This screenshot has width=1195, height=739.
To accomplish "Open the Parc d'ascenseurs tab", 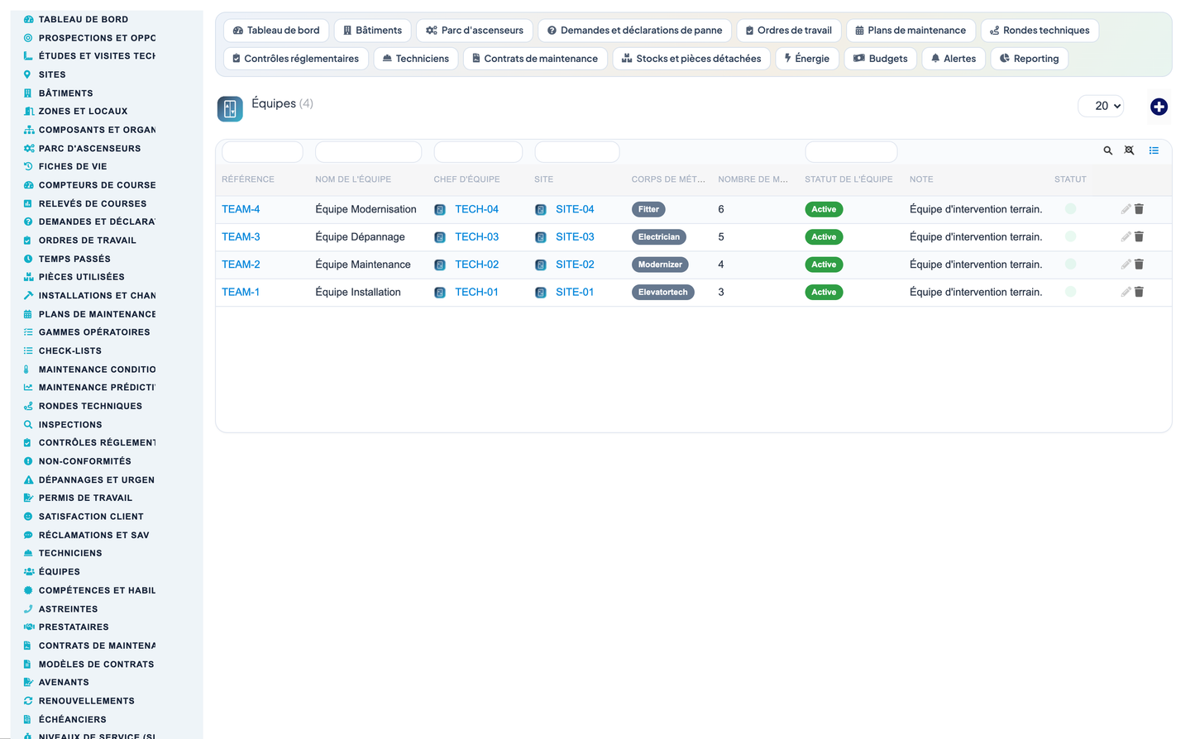I will pos(475,31).
